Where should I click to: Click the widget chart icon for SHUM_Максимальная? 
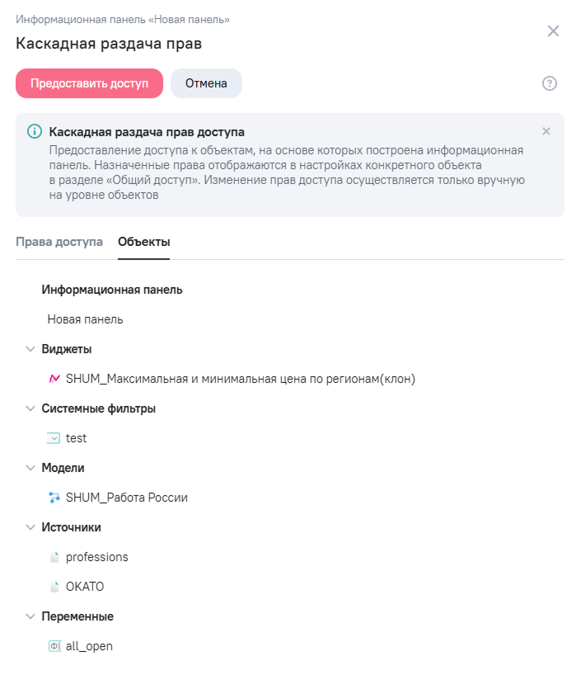tap(54, 379)
